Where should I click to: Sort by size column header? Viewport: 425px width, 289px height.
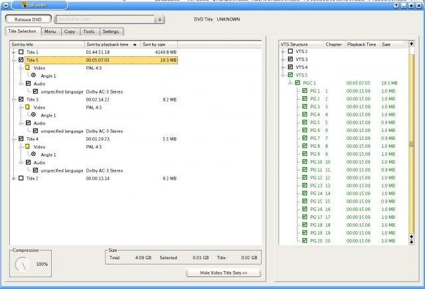click(159, 44)
